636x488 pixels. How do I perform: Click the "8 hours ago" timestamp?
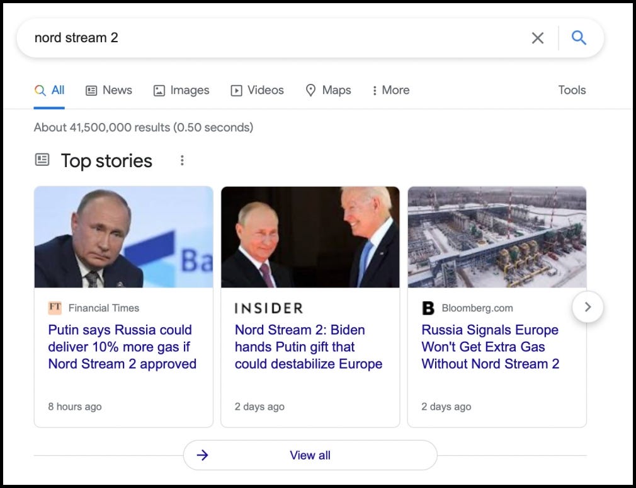coord(75,407)
